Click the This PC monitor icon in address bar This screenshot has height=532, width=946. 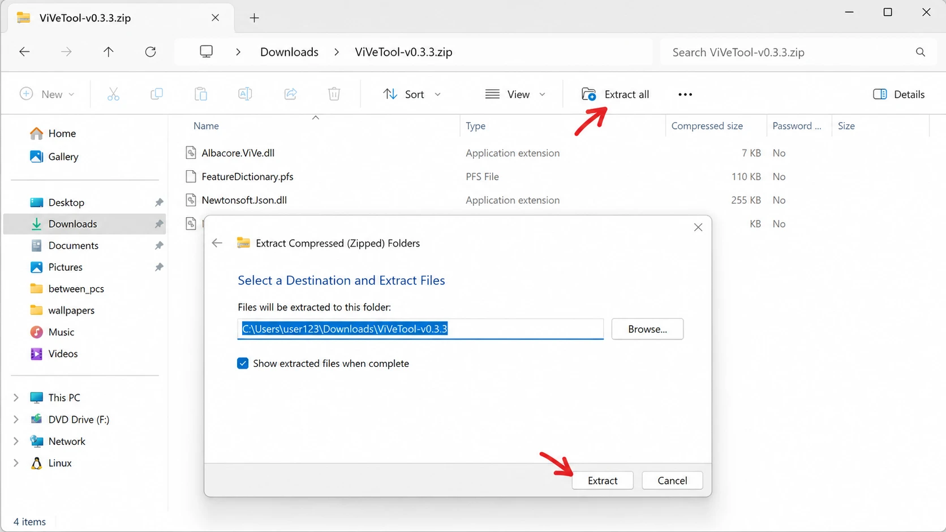207,51
